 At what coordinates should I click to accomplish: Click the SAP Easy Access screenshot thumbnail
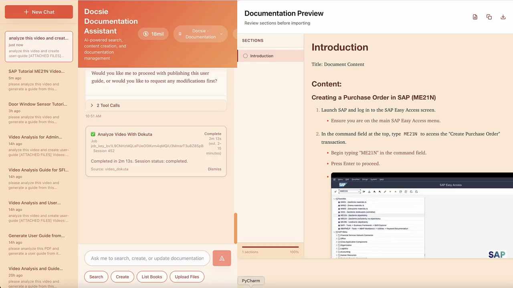point(421,216)
